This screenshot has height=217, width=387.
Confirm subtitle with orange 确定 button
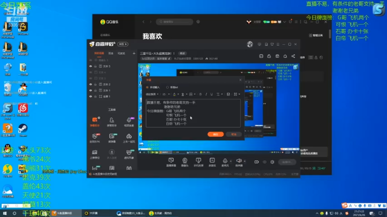point(215,134)
